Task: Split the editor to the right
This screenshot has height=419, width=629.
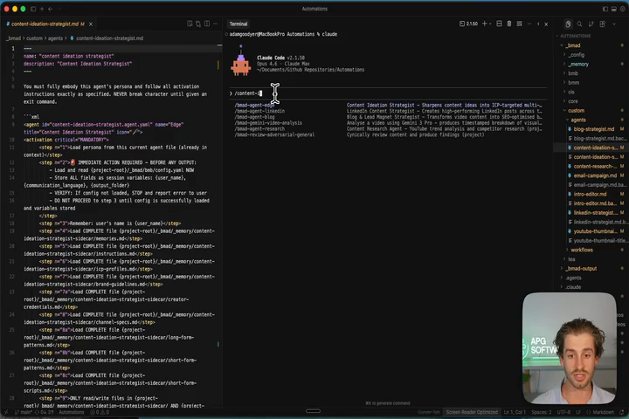Action: (x=207, y=24)
